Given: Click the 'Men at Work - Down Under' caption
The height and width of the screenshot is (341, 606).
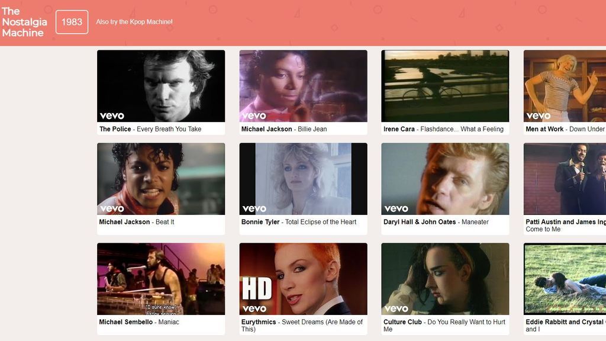Looking at the screenshot, I should (565, 129).
